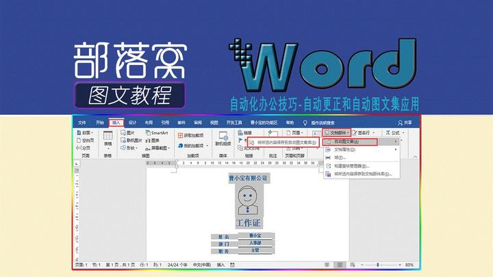493x277 pixels.
Task: Open the 引用 tab
Action: pyautogui.click(x=165, y=122)
